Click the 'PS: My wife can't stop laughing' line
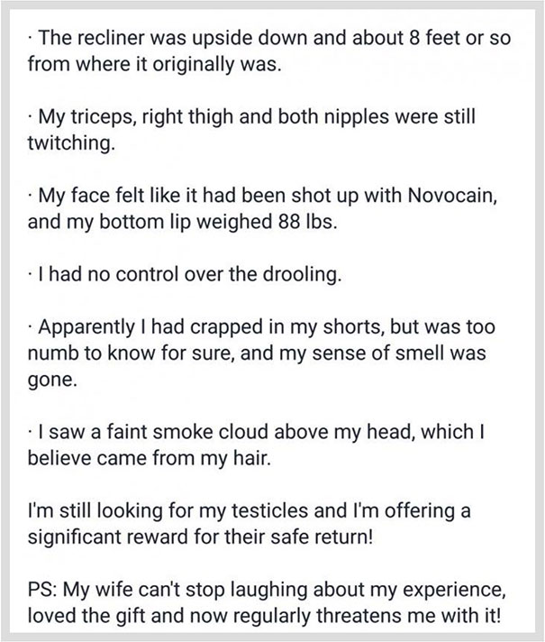This screenshot has height=642, width=545. (267, 590)
